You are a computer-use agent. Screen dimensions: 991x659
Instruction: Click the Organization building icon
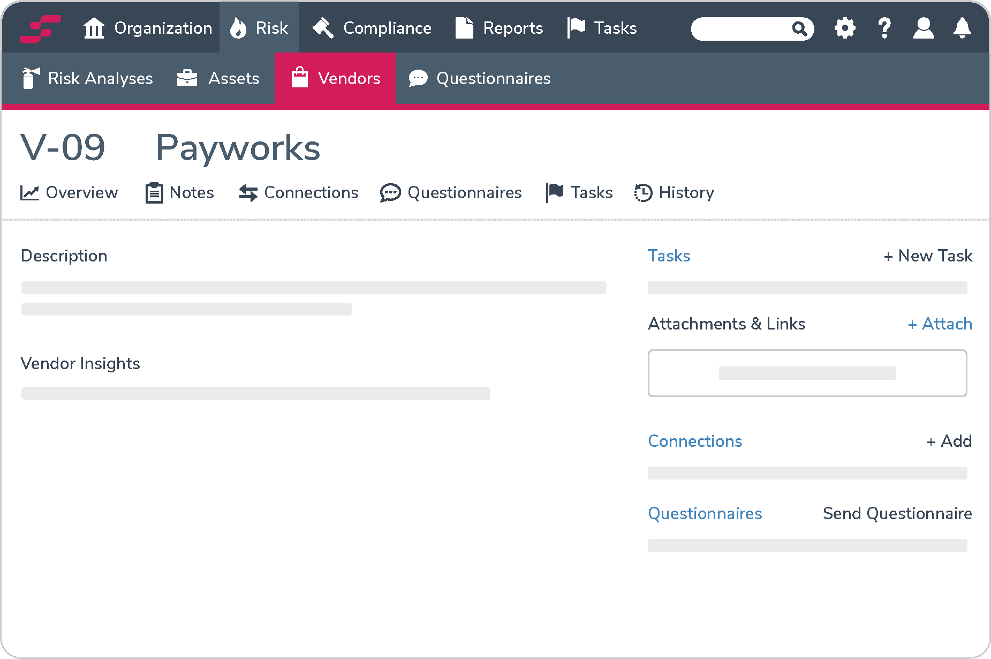pyautogui.click(x=94, y=28)
